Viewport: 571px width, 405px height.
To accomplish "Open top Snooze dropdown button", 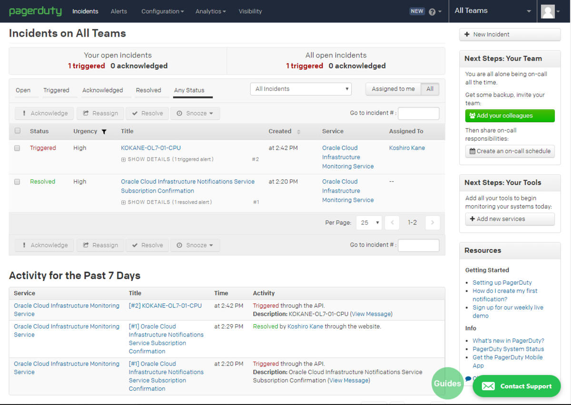I will tap(195, 114).
